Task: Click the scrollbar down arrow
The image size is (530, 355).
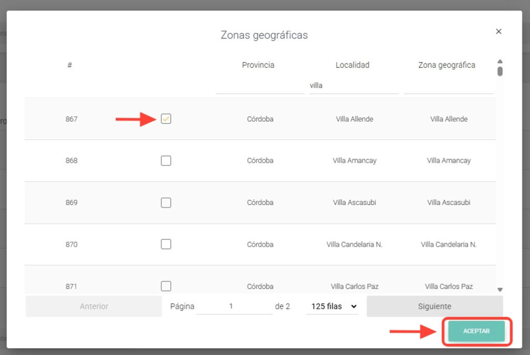Action: pos(500,290)
